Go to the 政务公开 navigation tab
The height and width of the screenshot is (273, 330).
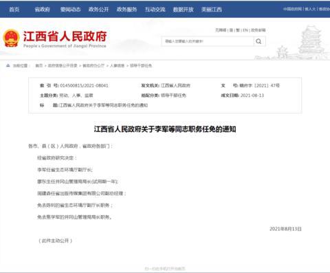coord(98,10)
